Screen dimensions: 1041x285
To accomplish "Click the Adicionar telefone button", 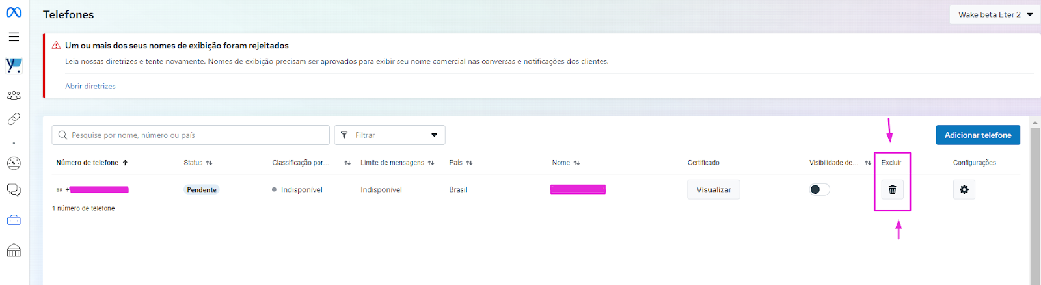I will 977,135.
